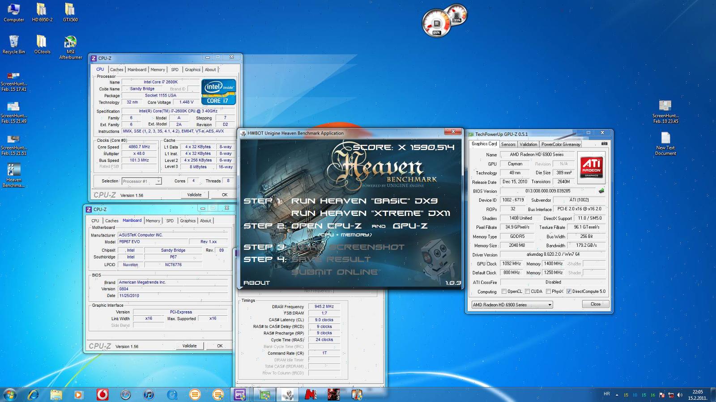Open the GTX560 desktop folder
716x402 pixels.
click(x=70, y=13)
